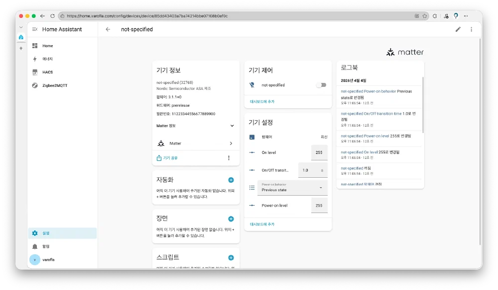Click 기기 공유 share device button

pos(167,158)
